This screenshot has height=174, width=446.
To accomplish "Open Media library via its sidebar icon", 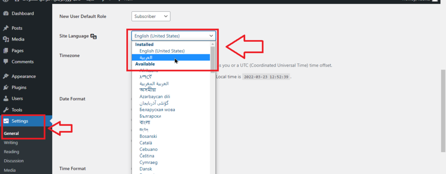I will pos(6,39).
